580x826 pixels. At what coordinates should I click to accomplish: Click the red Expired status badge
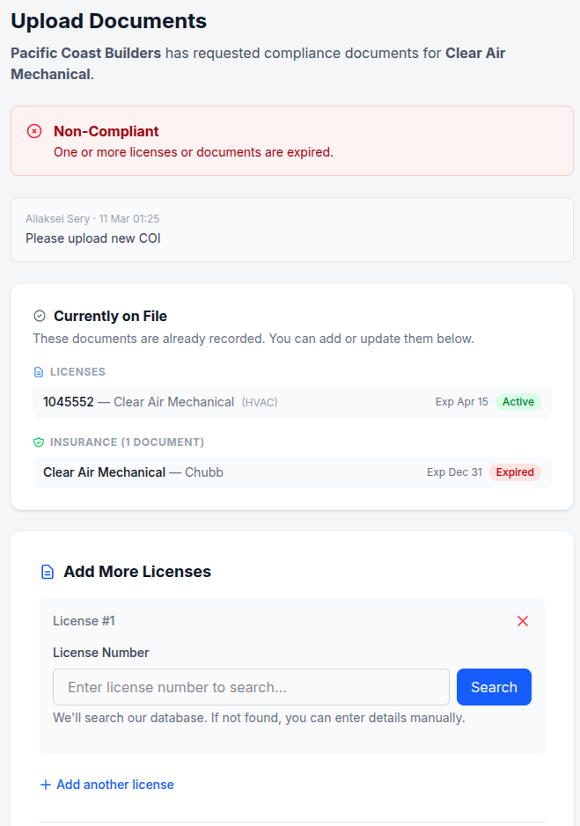[515, 471]
